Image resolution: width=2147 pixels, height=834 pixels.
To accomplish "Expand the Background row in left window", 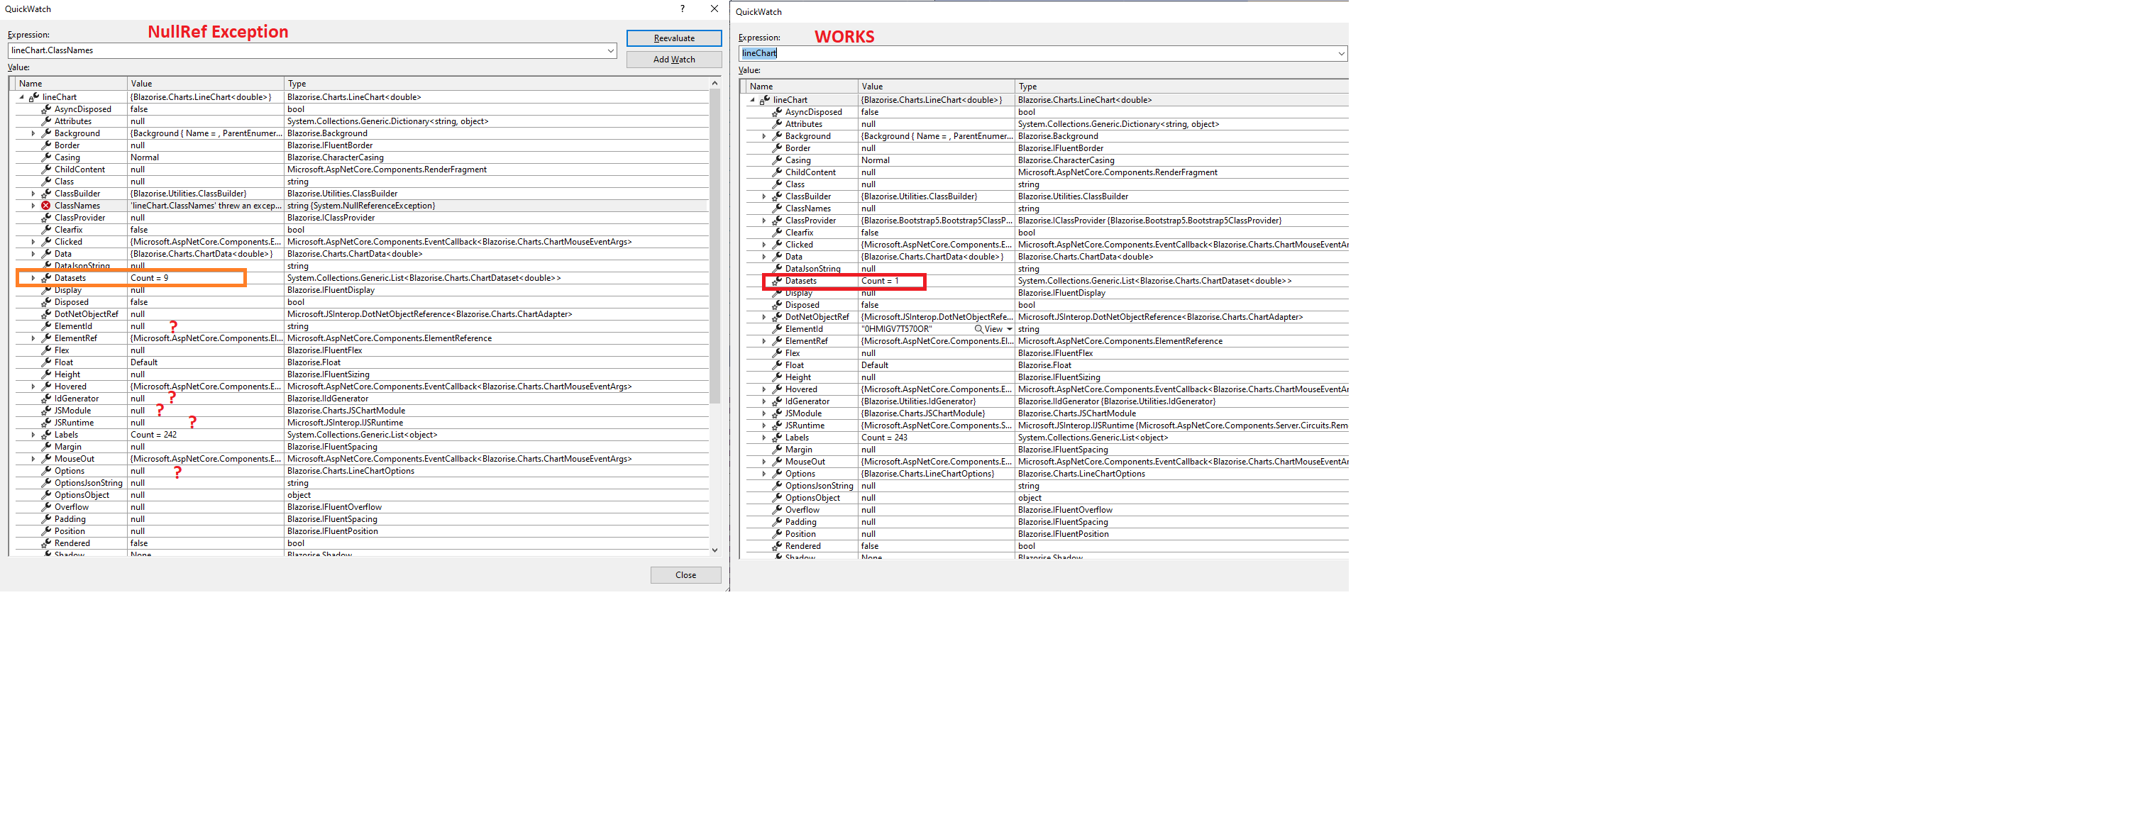I will (33, 133).
